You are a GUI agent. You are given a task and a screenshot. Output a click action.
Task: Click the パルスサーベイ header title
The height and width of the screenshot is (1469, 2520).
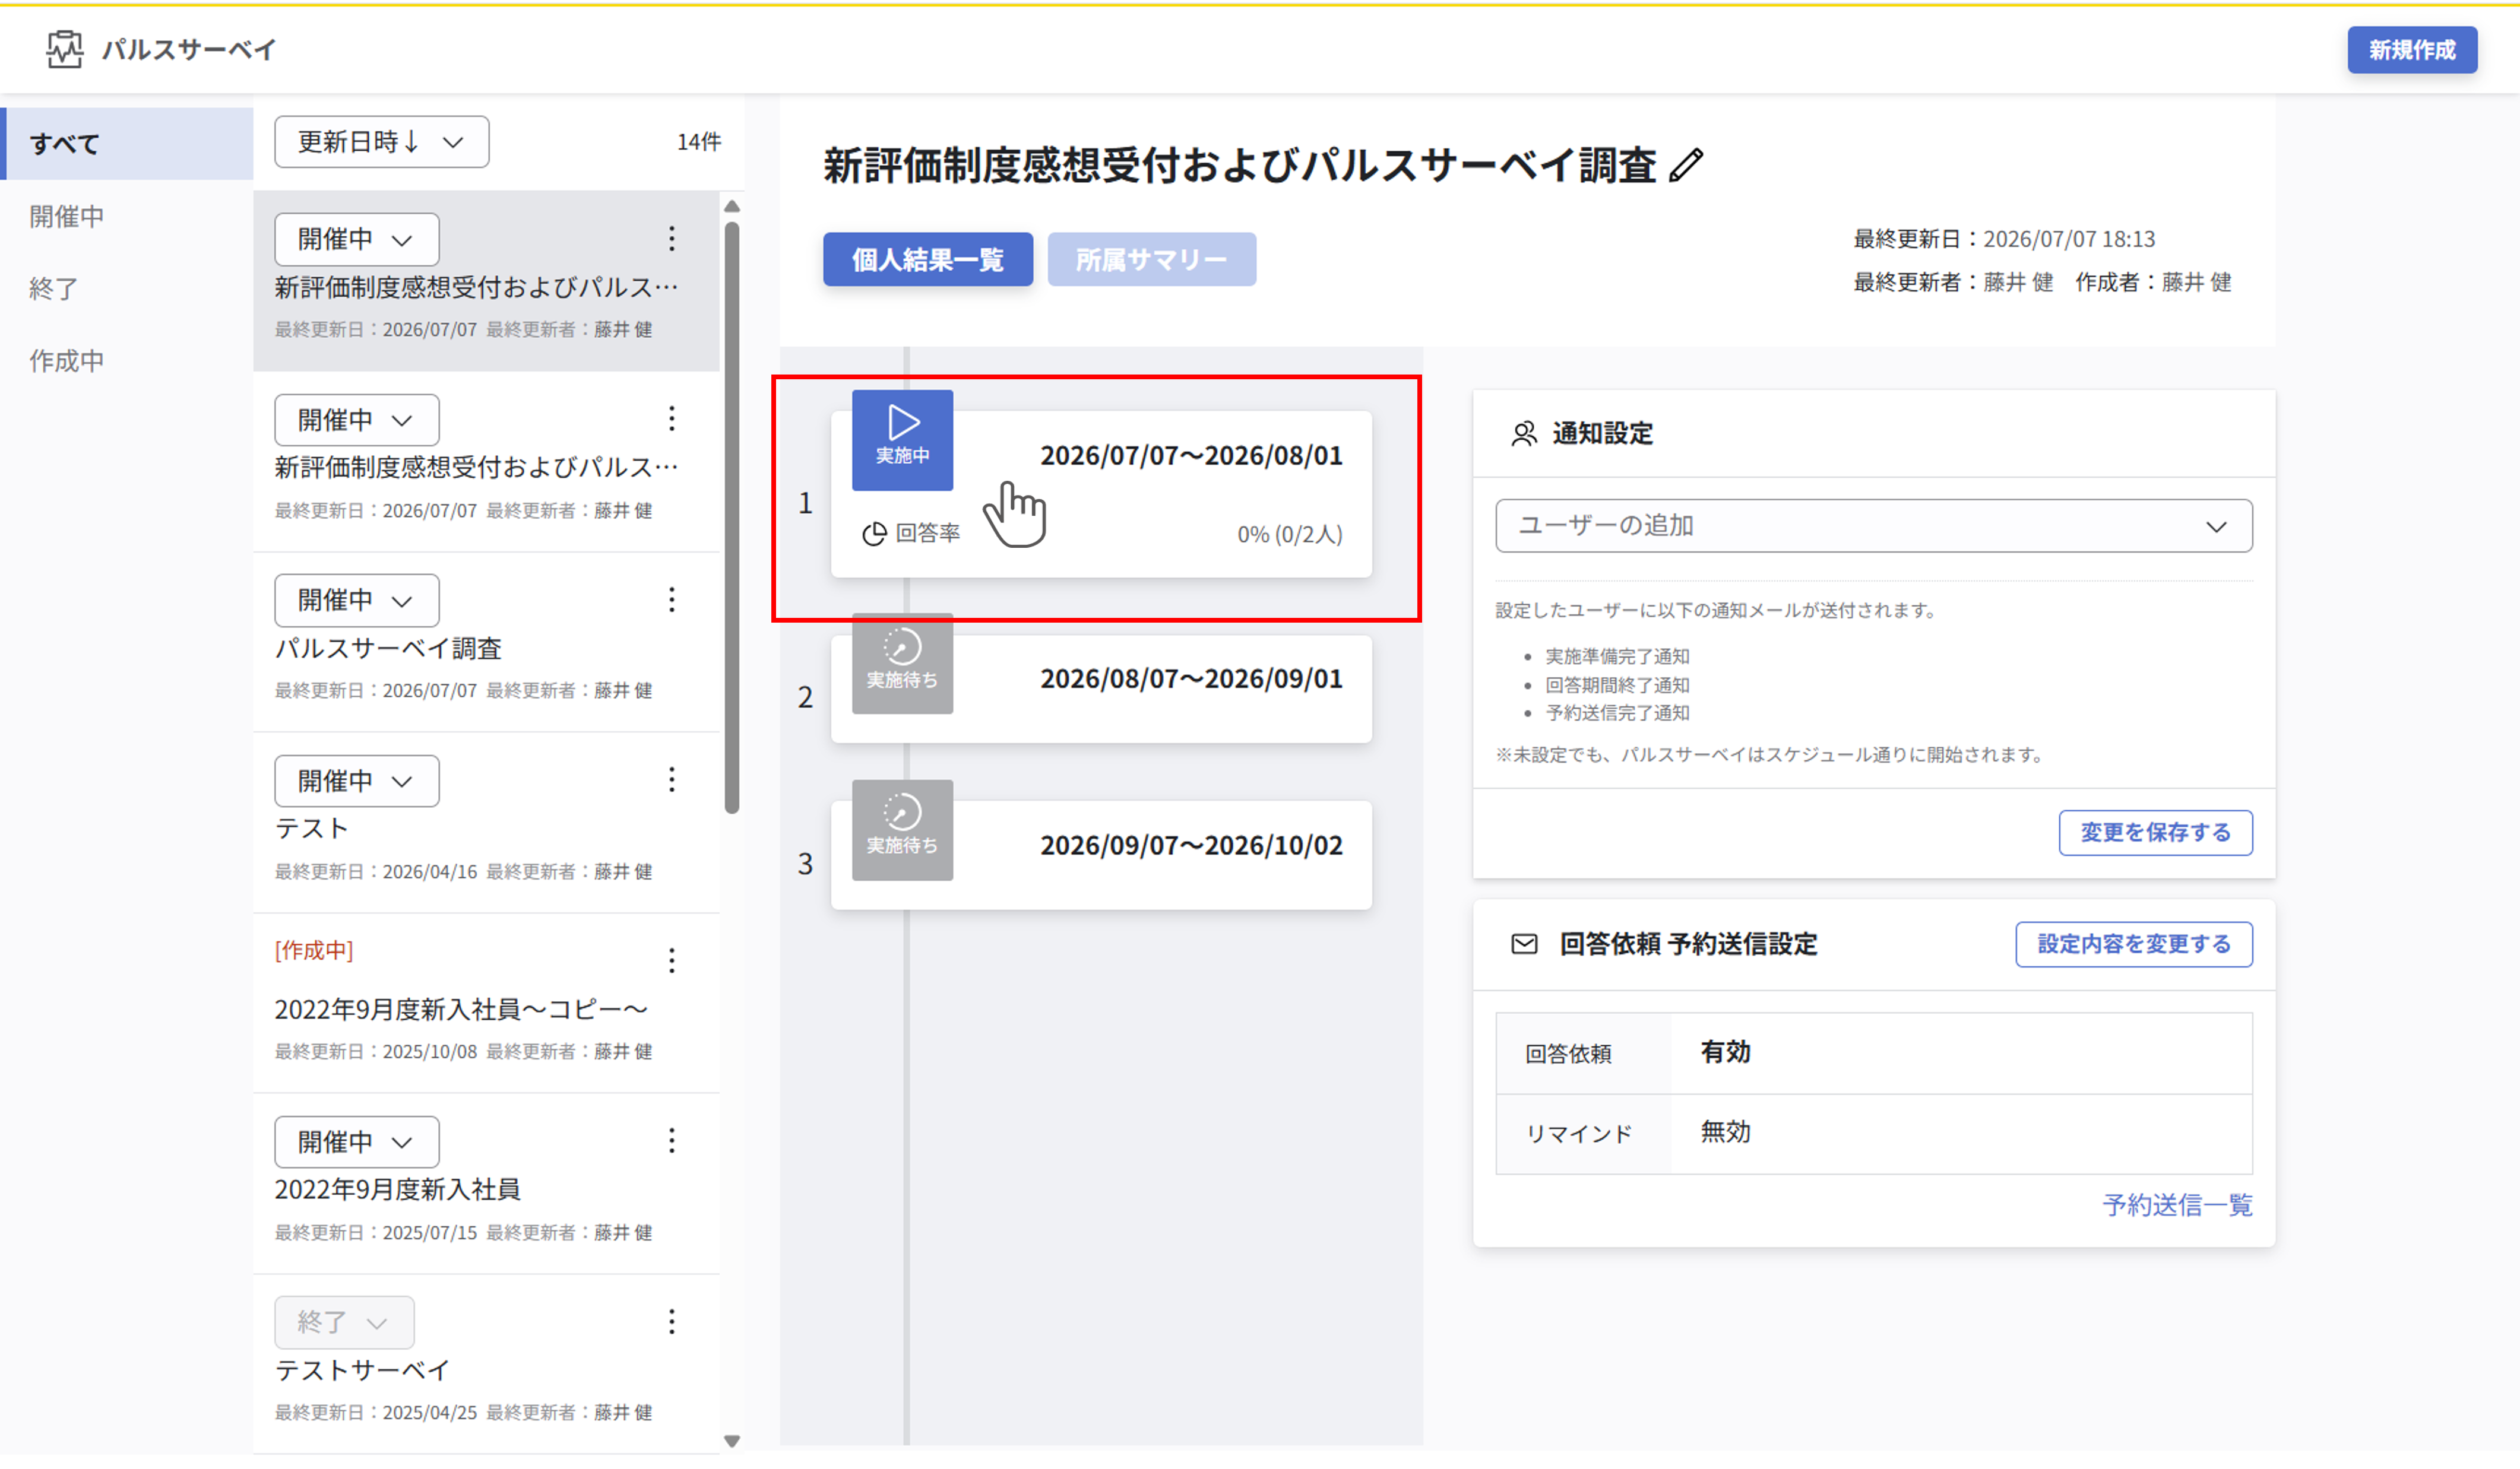click(x=188, y=49)
